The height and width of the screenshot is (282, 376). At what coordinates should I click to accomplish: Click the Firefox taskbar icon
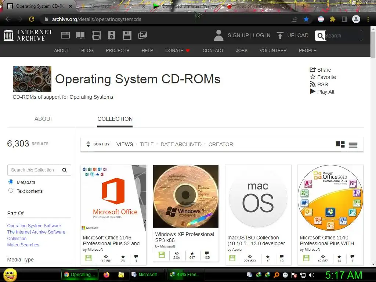(x=106, y=275)
